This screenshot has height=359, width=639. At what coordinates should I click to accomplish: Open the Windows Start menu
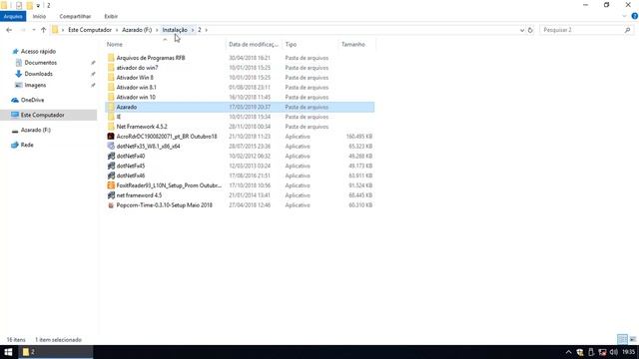pyautogui.click(x=8, y=352)
